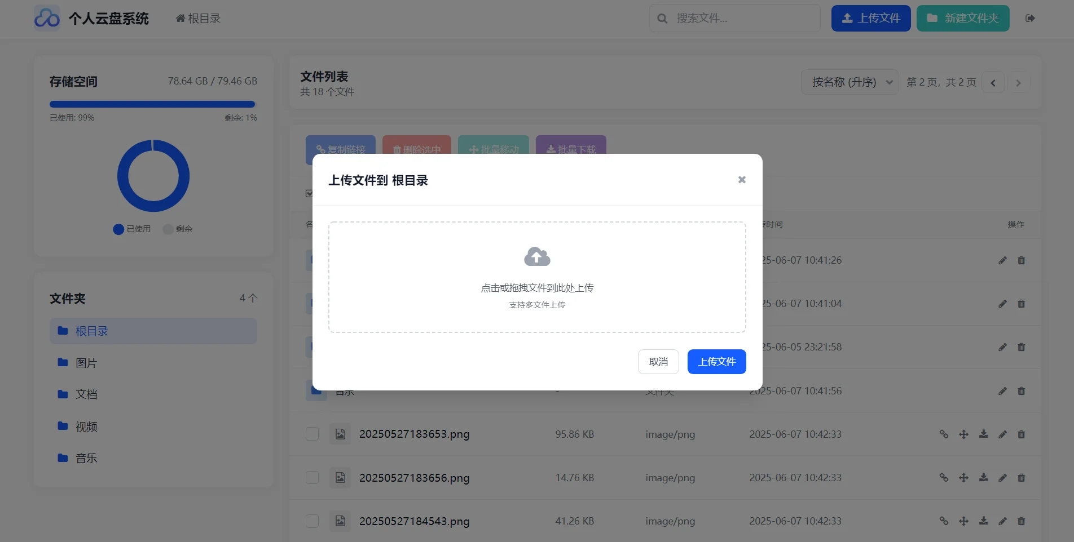1074x542 pixels.
Task: Click move icon for 20250527183656.png
Action: 963,477
